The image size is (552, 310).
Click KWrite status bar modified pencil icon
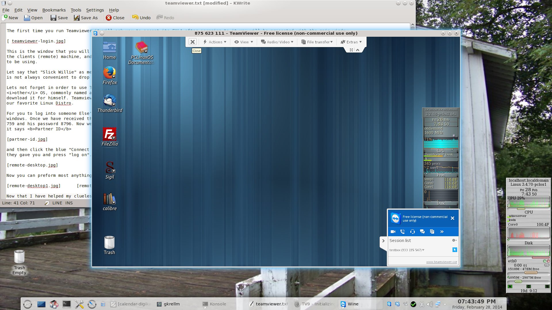tap(47, 203)
